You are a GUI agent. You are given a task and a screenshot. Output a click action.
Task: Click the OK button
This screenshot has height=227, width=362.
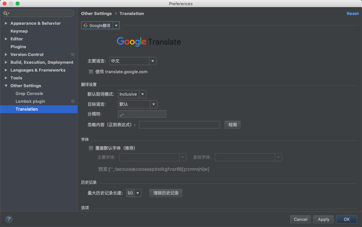(346, 220)
